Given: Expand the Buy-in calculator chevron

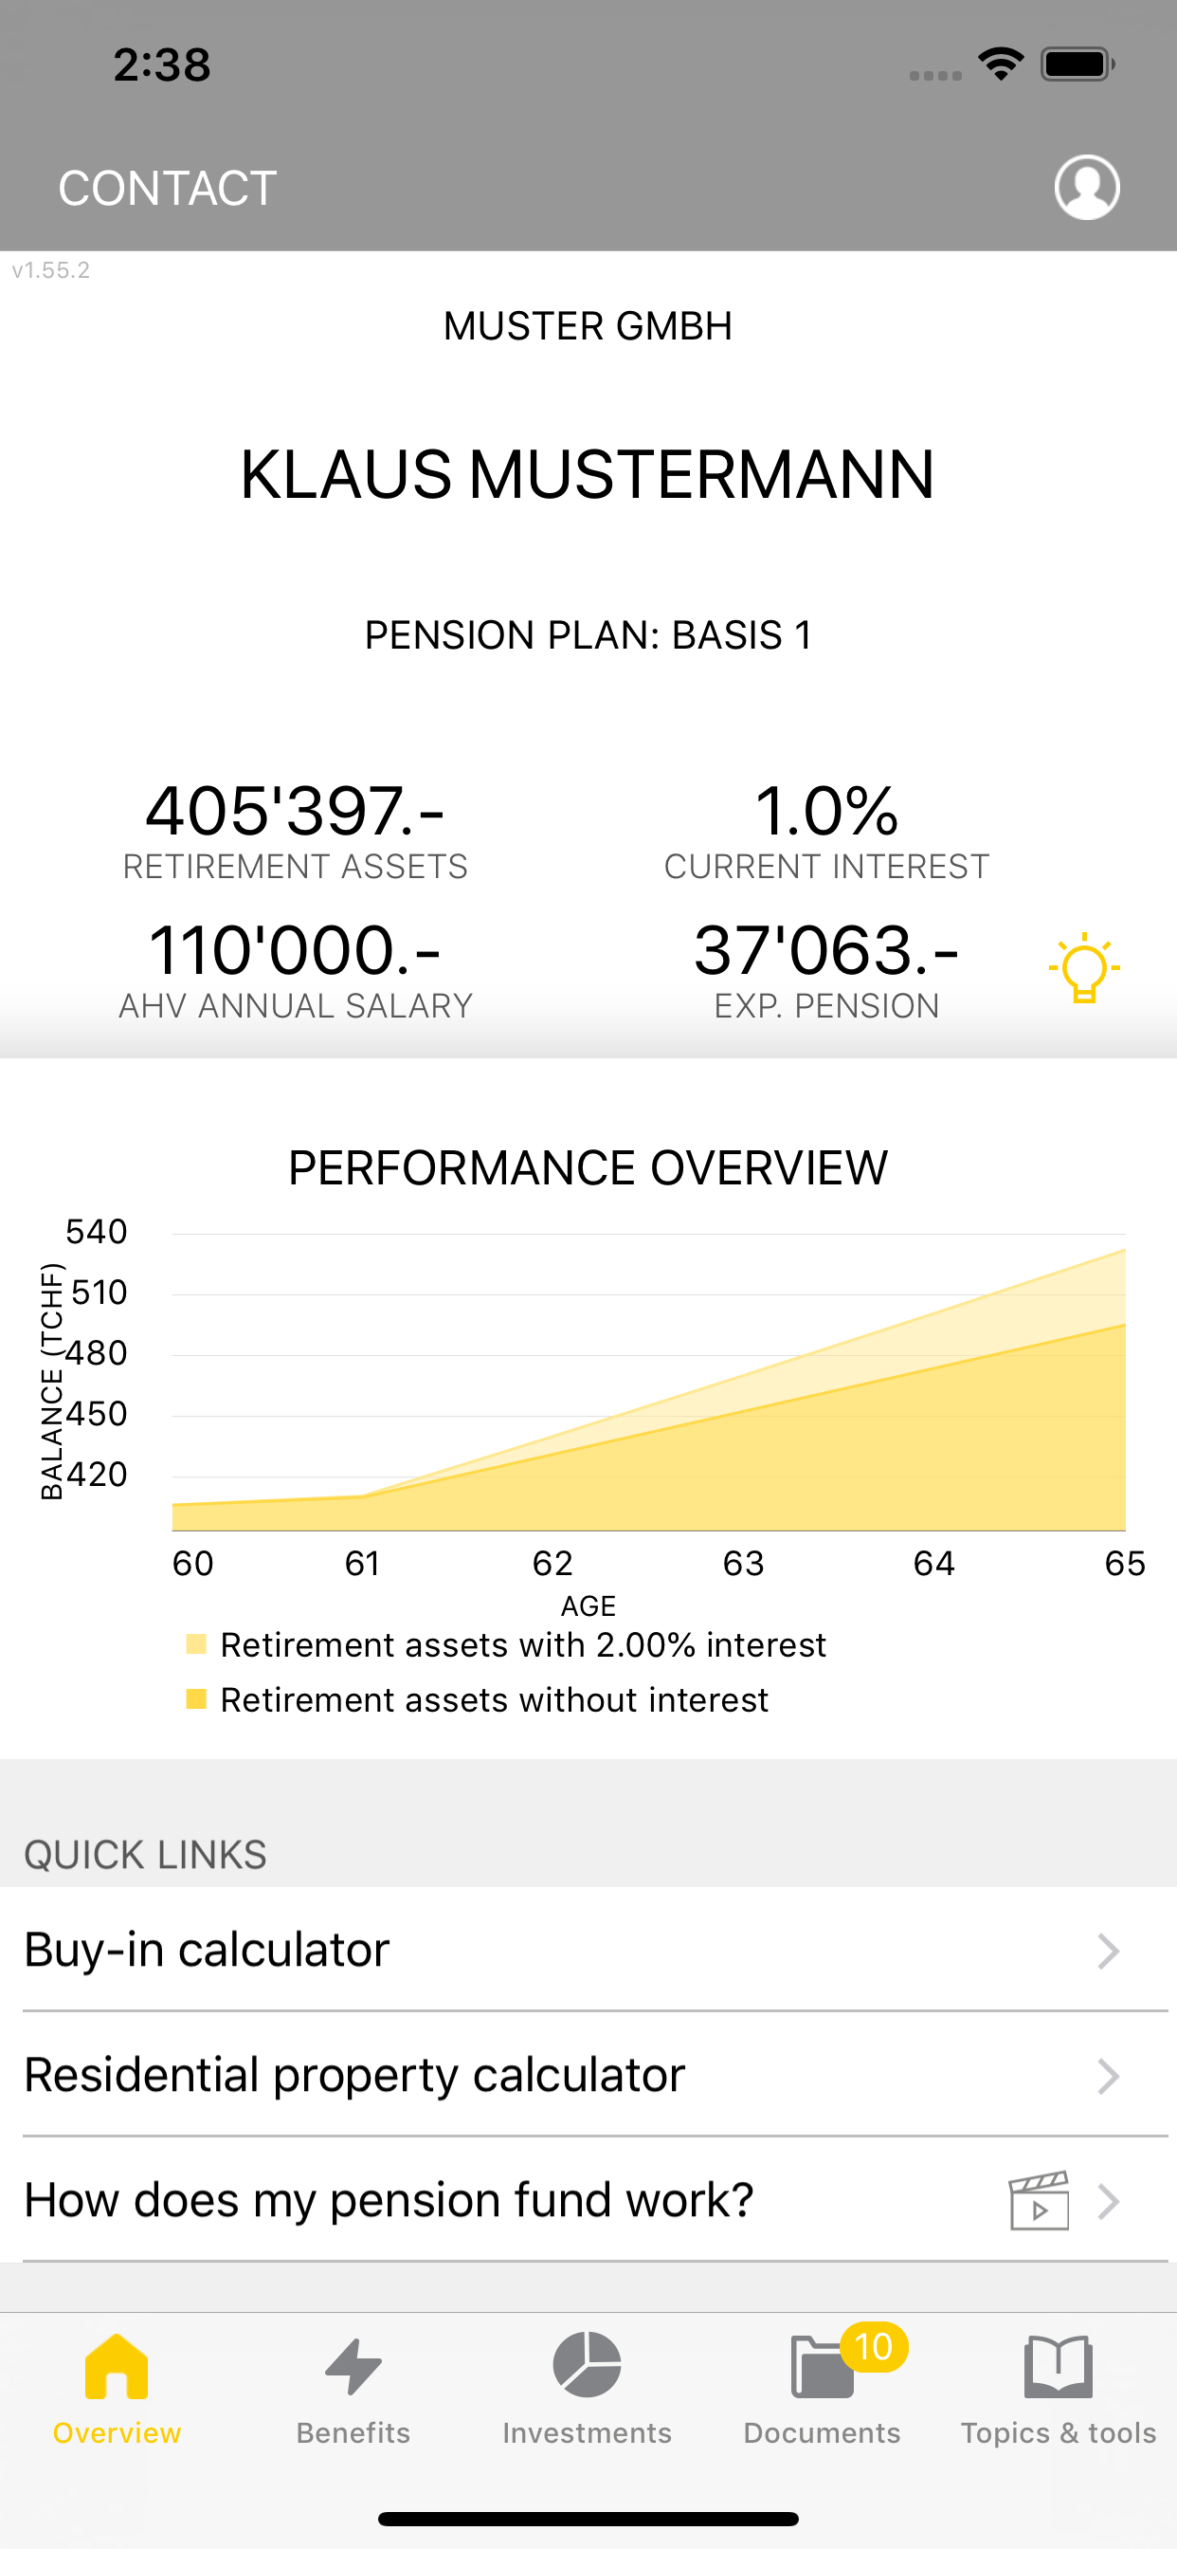Looking at the screenshot, I should click(x=1108, y=1952).
